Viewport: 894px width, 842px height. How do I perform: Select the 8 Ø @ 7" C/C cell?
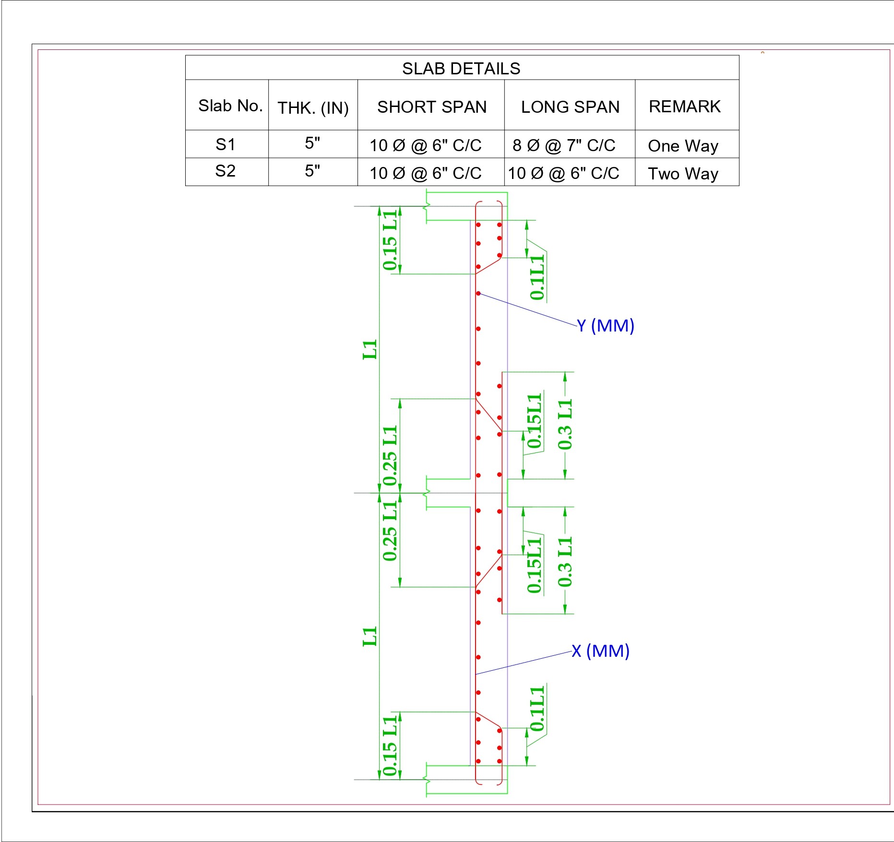pos(563,145)
